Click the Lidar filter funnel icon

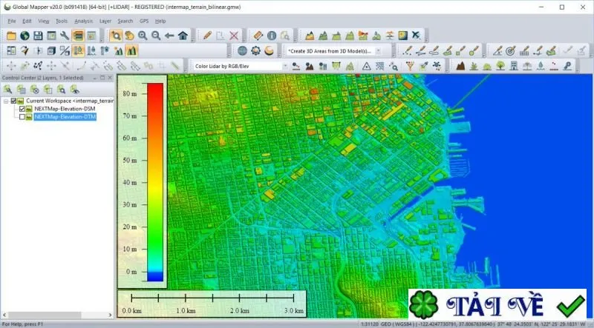point(410,66)
